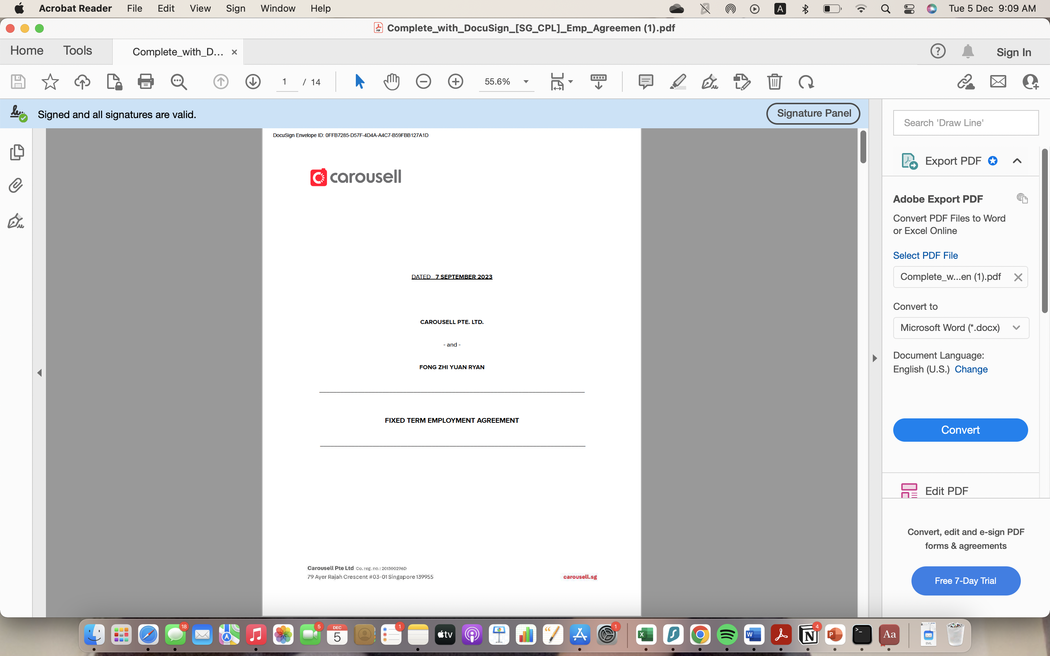Click the Convert button
The width and height of the screenshot is (1050, 656).
pyautogui.click(x=960, y=430)
